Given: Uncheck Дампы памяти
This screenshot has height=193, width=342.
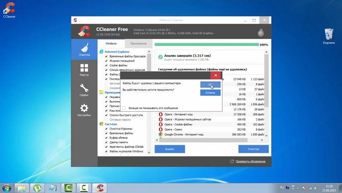Looking at the screenshot, I should [x=106, y=142].
